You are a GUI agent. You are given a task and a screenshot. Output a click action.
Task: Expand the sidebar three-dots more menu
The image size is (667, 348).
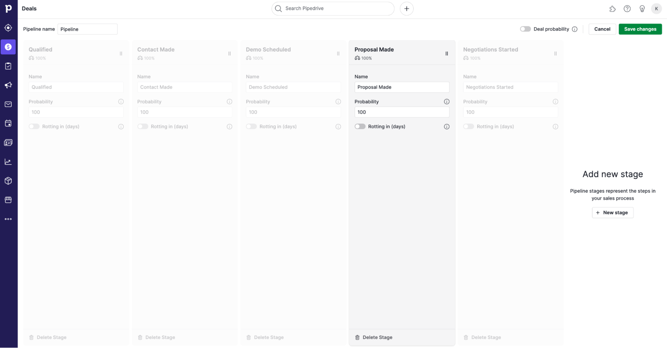8,219
